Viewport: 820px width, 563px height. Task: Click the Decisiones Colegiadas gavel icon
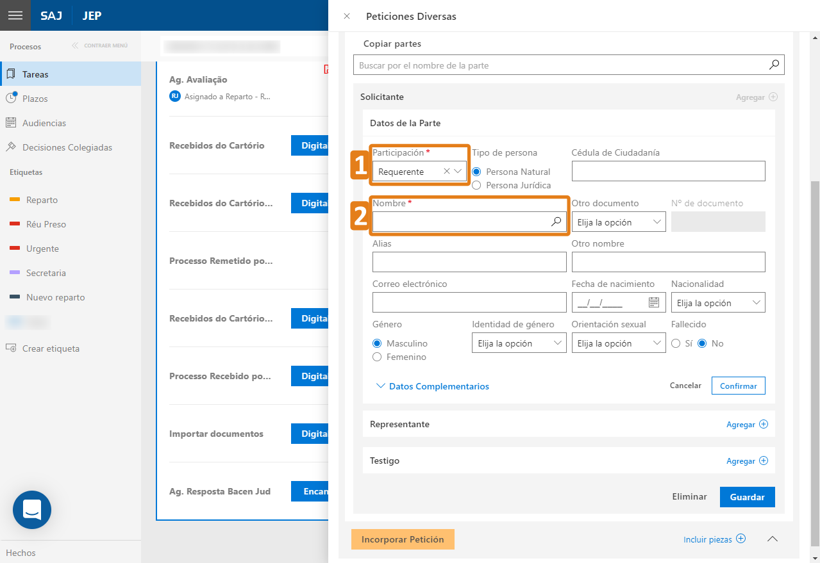11,147
